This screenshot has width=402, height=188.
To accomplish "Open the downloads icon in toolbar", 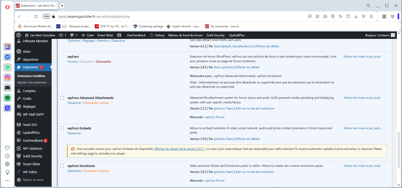I will [x=356, y=16].
